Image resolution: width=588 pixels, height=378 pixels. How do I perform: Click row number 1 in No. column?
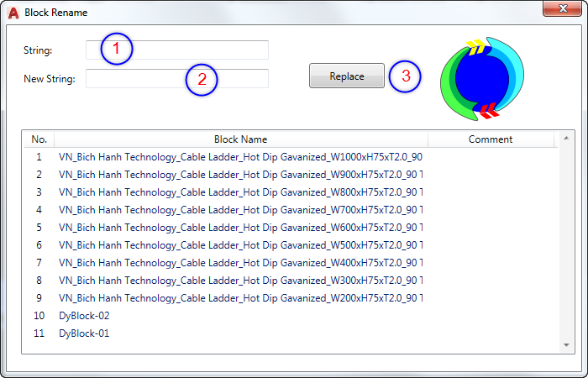click(x=39, y=157)
